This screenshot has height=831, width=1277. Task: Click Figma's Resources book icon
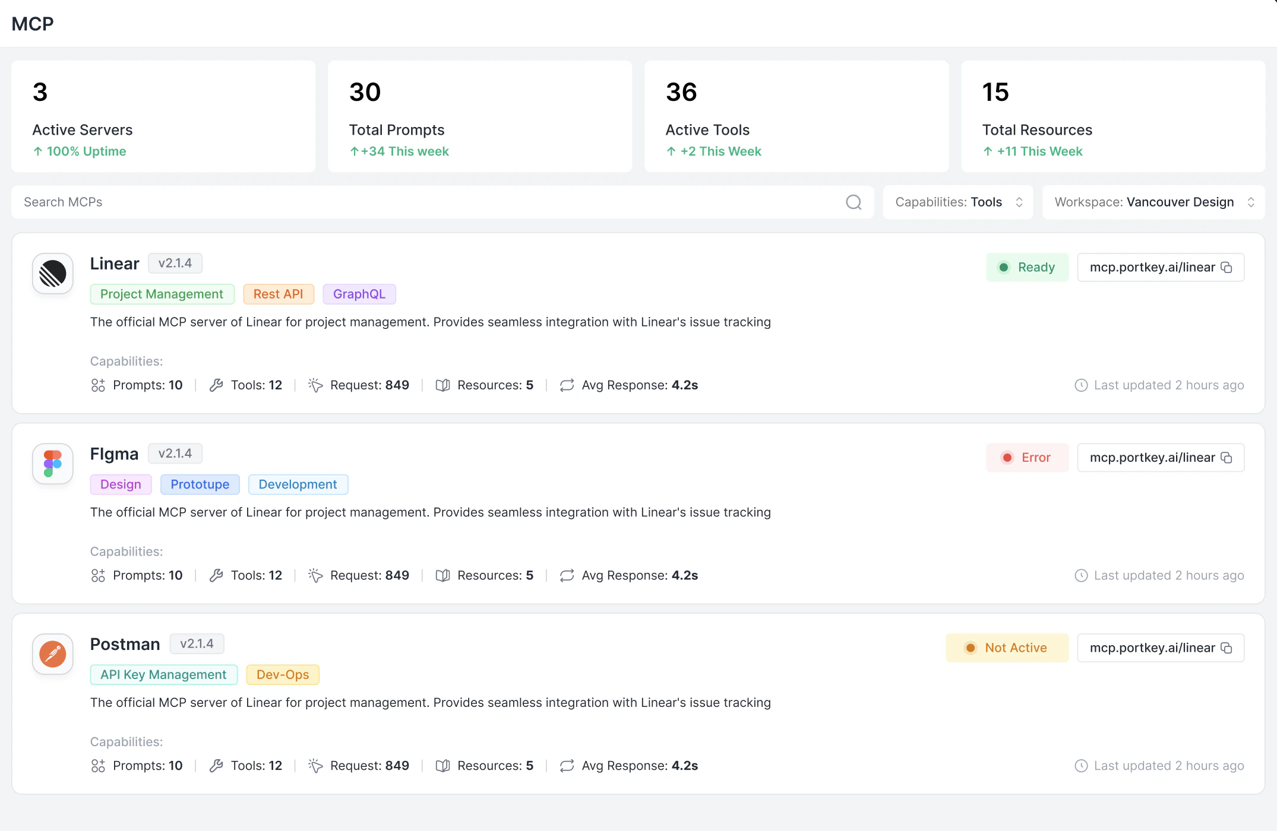point(442,576)
